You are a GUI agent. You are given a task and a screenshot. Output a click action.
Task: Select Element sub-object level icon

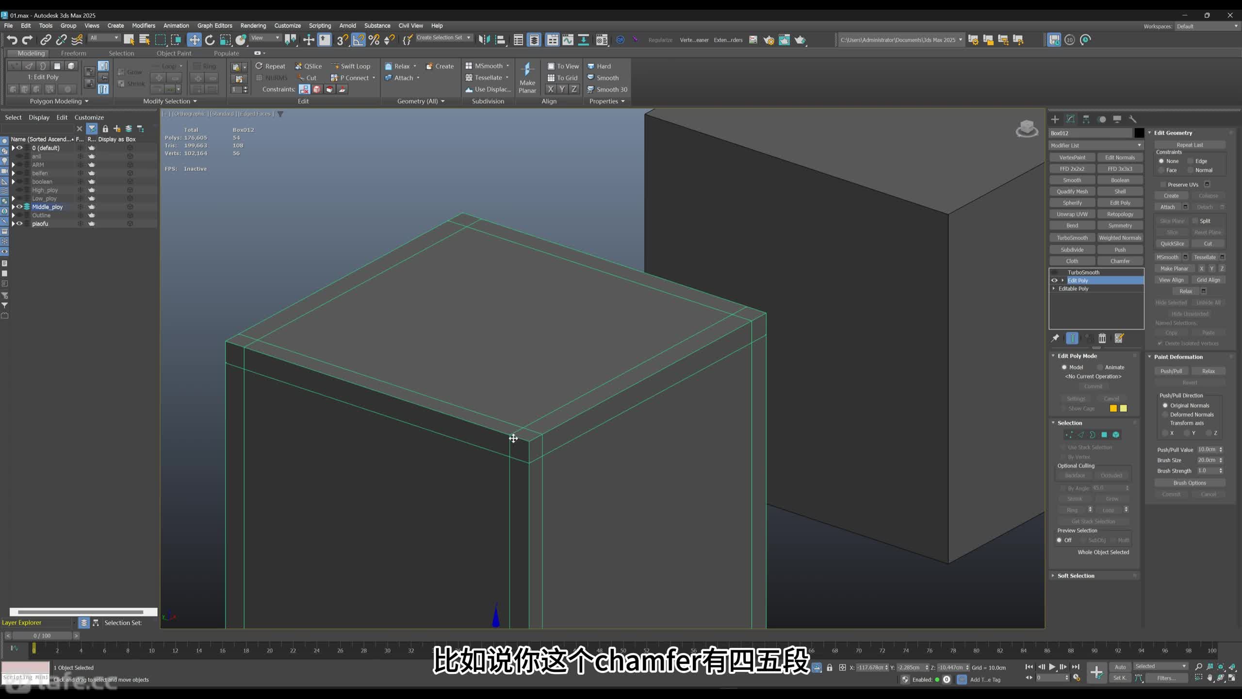(1116, 435)
